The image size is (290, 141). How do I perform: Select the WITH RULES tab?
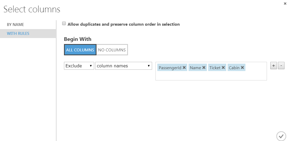(x=18, y=34)
